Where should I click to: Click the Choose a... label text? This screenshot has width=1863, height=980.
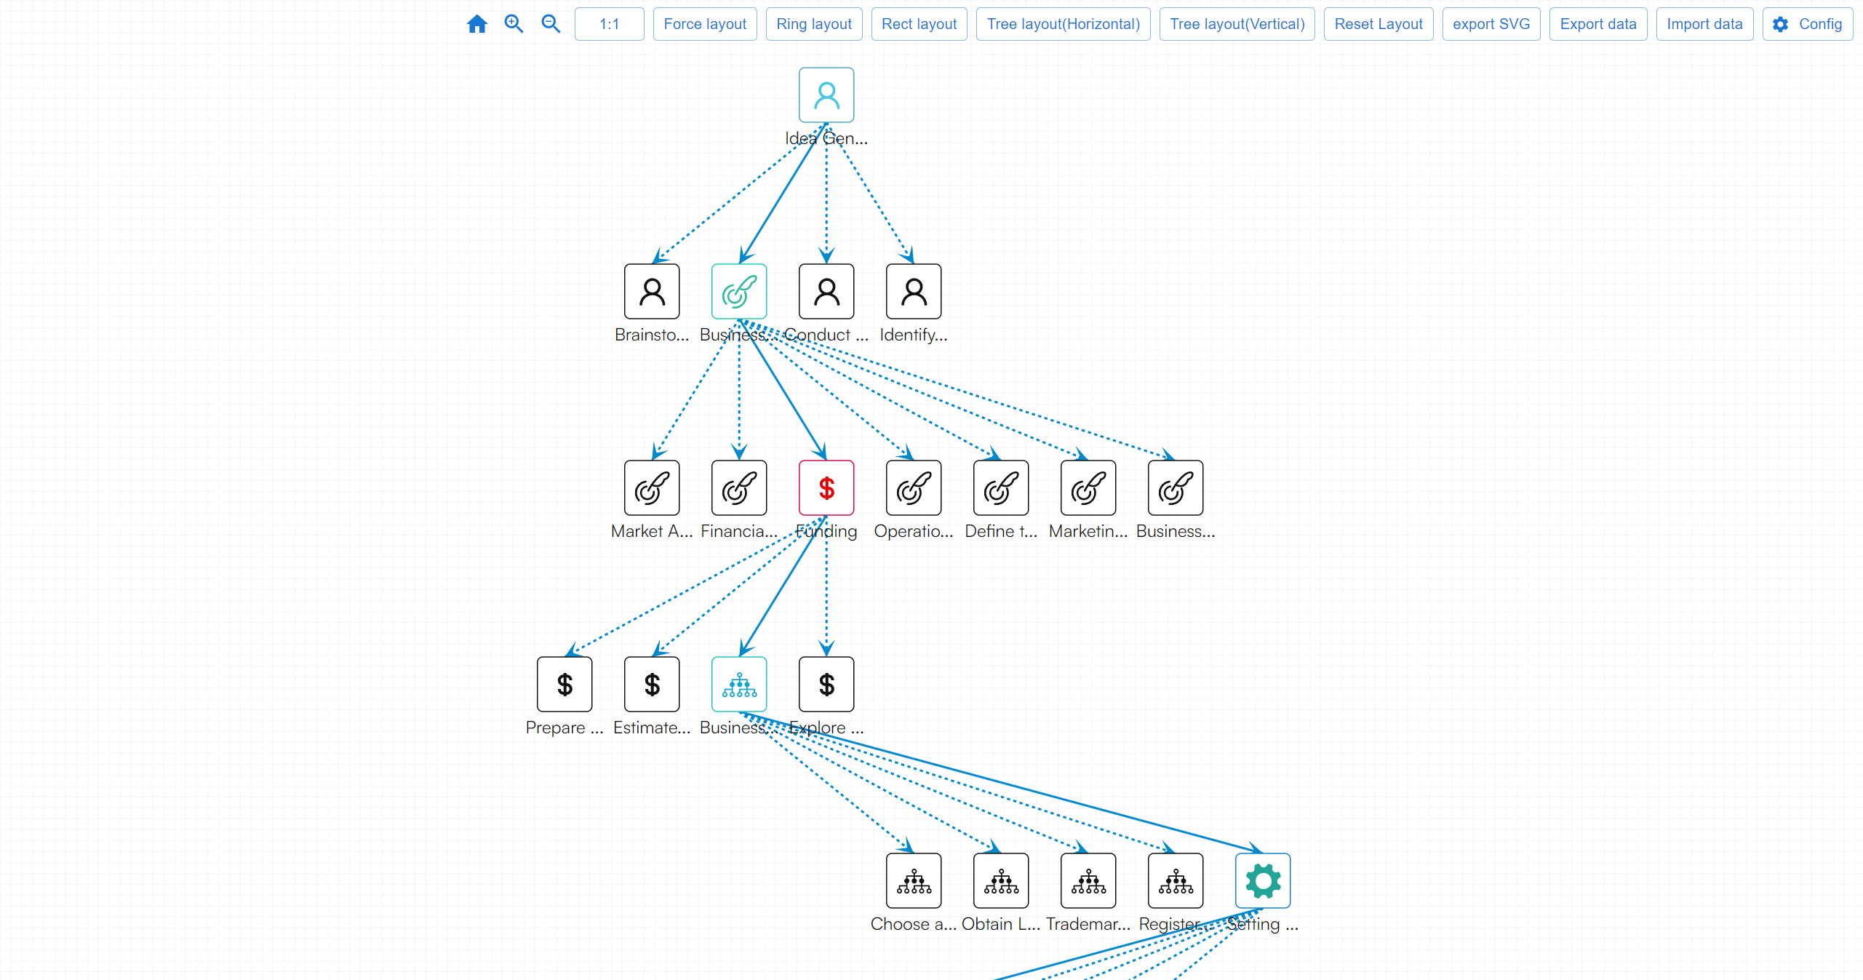pyautogui.click(x=914, y=924)
